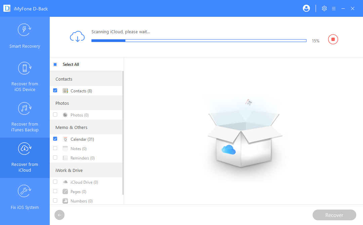Click the Smart Recovery lightning icon
363x225 pixels.
click(25, 30)
